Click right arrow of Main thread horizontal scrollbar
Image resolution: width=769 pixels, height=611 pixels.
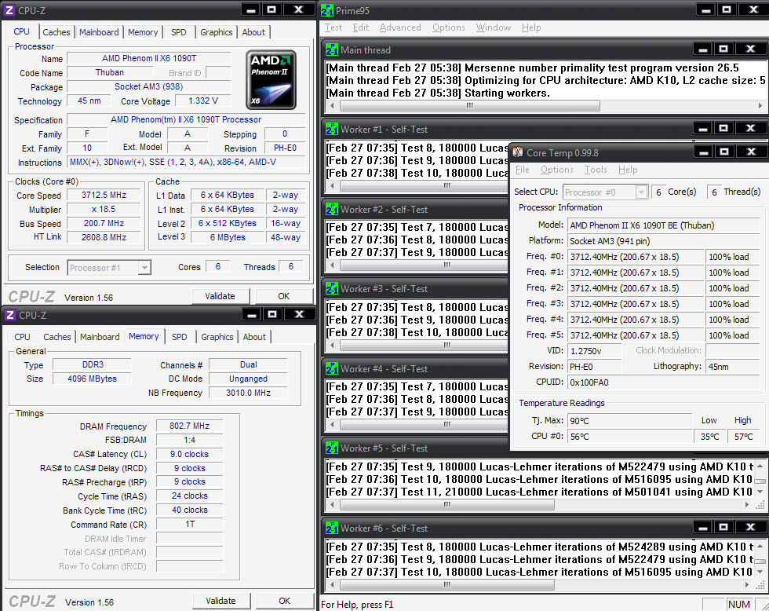pyautogui.click(x=760, y=105)
